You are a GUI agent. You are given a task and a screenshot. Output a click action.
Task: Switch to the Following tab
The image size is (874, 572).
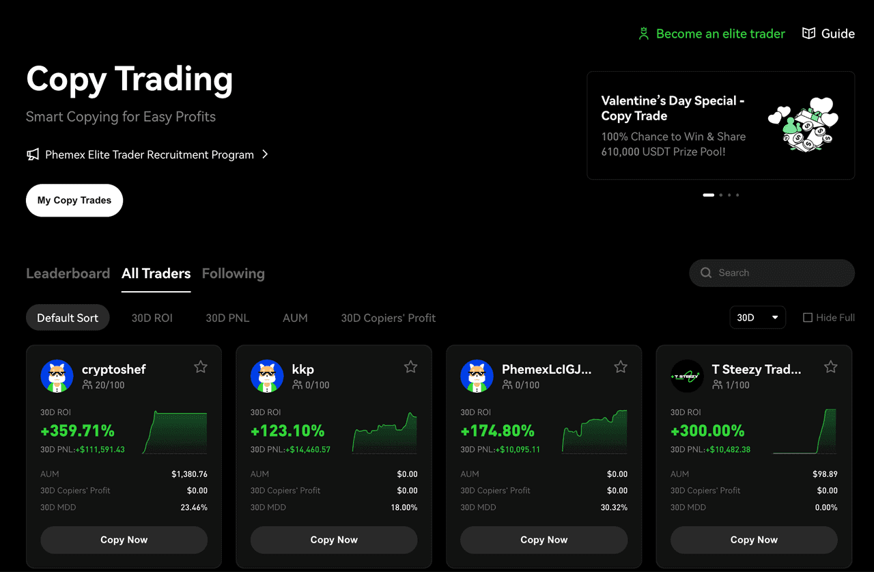coord(233,273)
